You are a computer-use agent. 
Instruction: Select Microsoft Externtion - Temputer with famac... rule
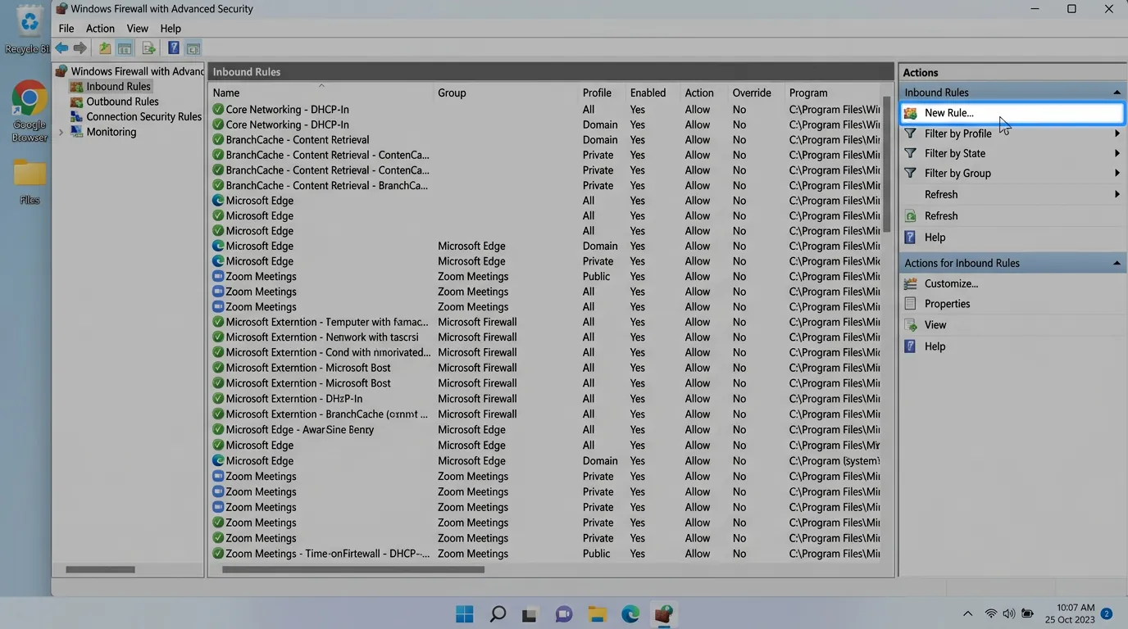click(545, 322)
